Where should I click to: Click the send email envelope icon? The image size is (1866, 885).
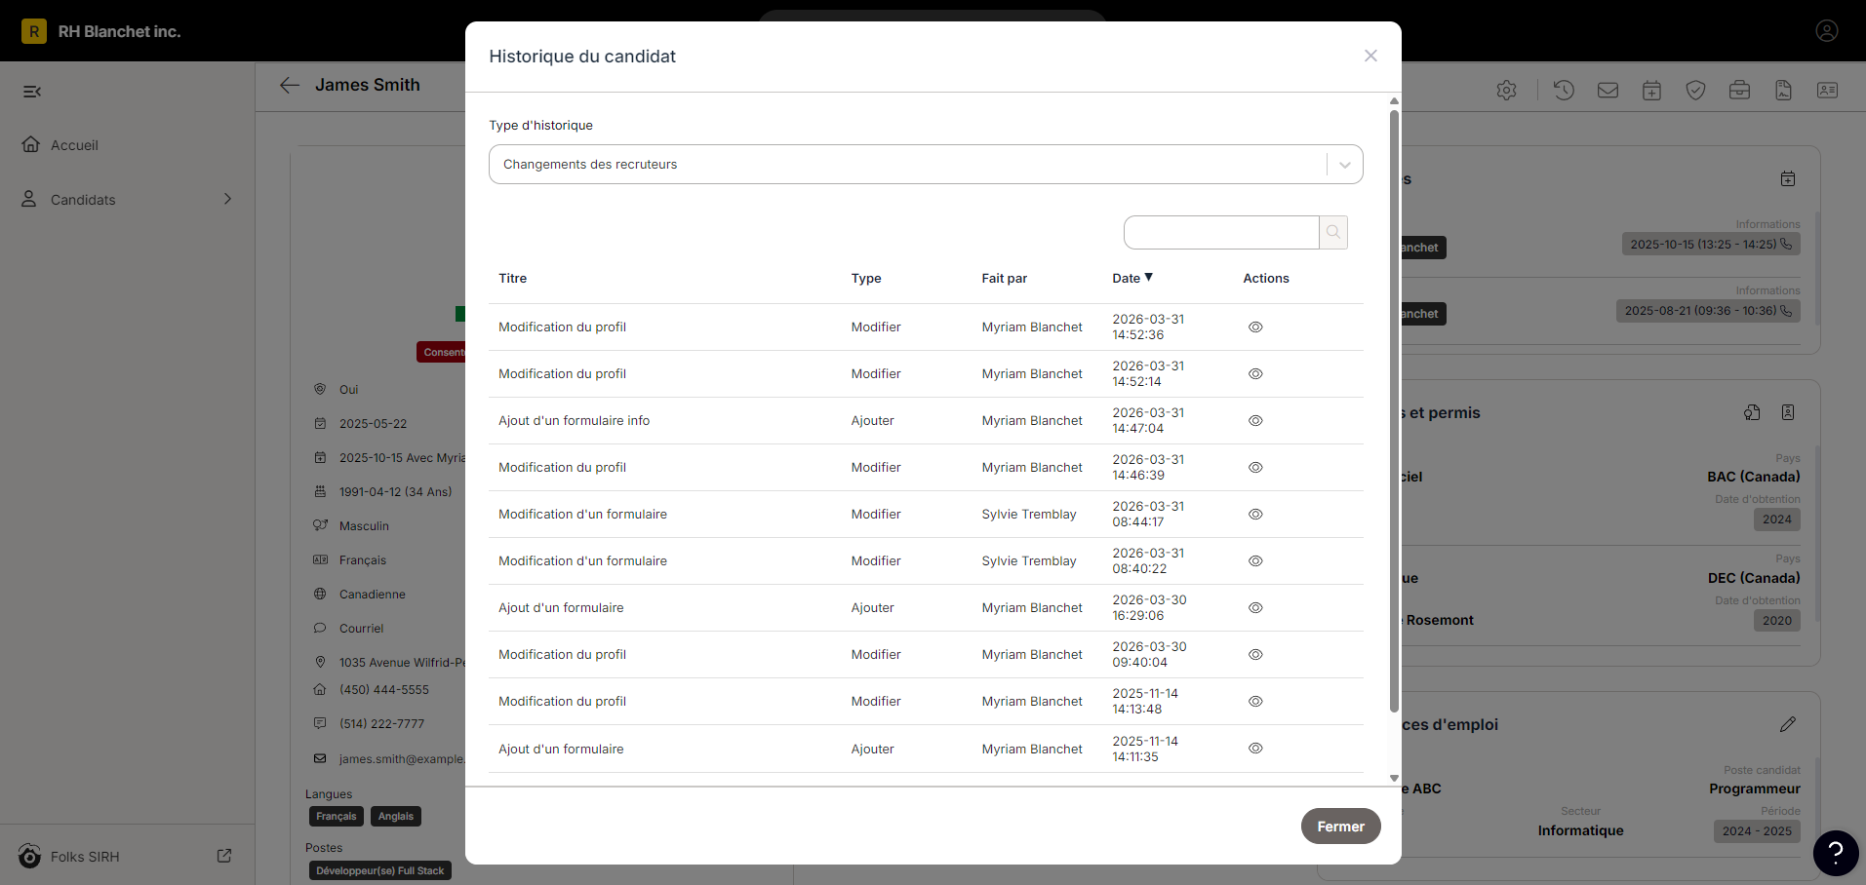pos(1608,91)
